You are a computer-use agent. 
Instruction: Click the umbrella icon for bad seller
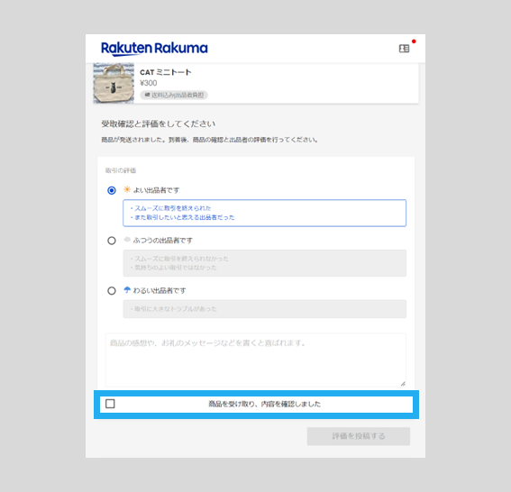click(127, 289)
